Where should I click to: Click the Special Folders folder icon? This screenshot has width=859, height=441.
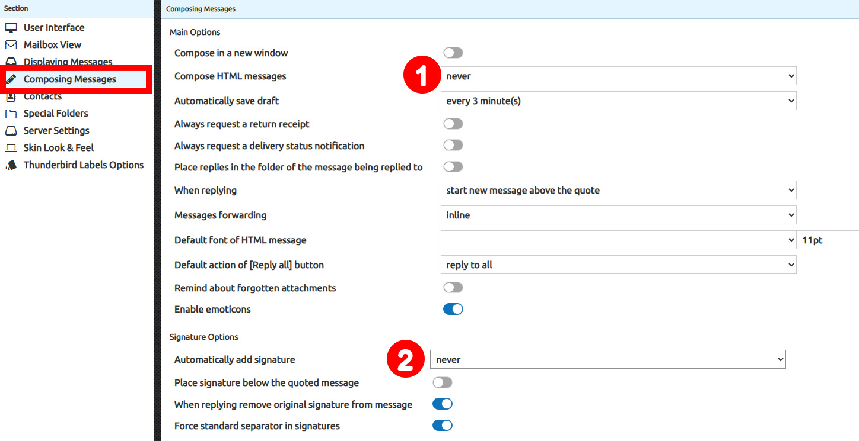[11, 114]
